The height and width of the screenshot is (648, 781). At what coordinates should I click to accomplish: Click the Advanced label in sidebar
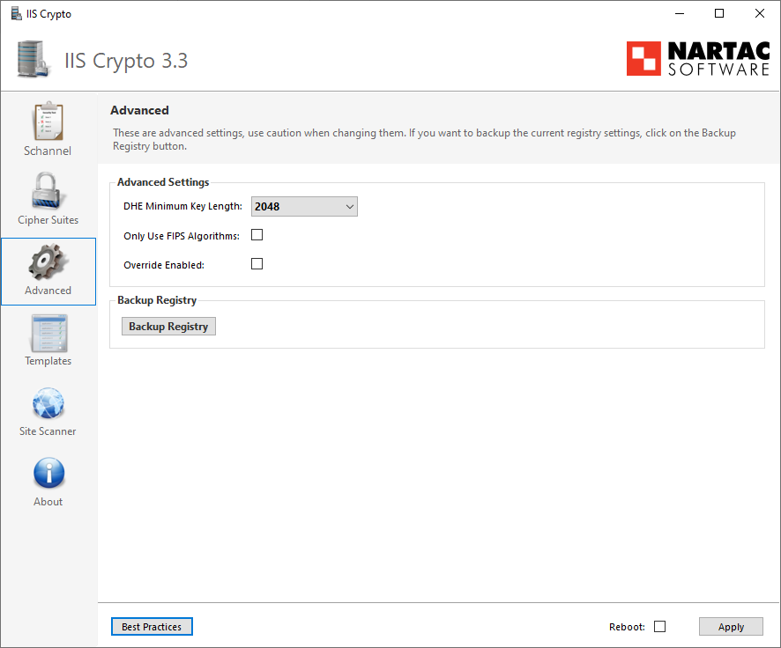point(48,290)
